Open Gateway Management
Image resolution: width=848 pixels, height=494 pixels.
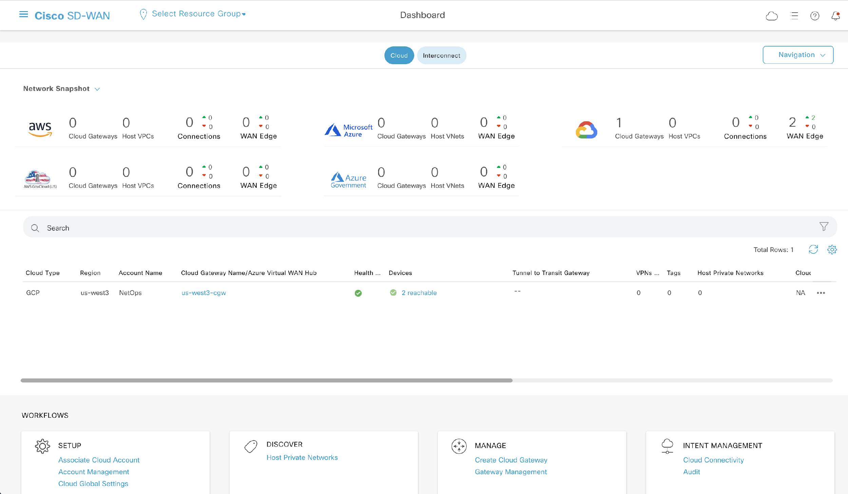click(x=510, y=472)
